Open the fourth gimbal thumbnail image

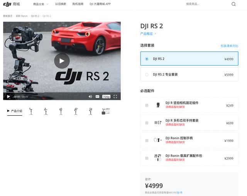pyautogui.click(x=76, y=111)
